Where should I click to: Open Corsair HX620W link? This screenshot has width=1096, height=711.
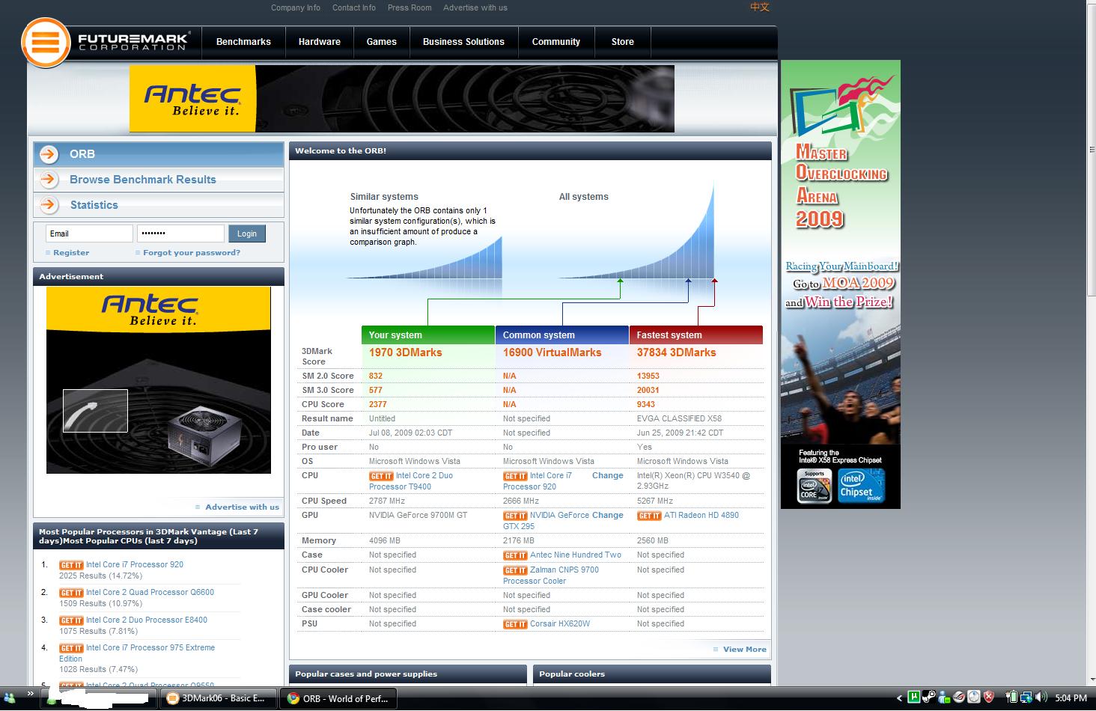coord(560,624)
